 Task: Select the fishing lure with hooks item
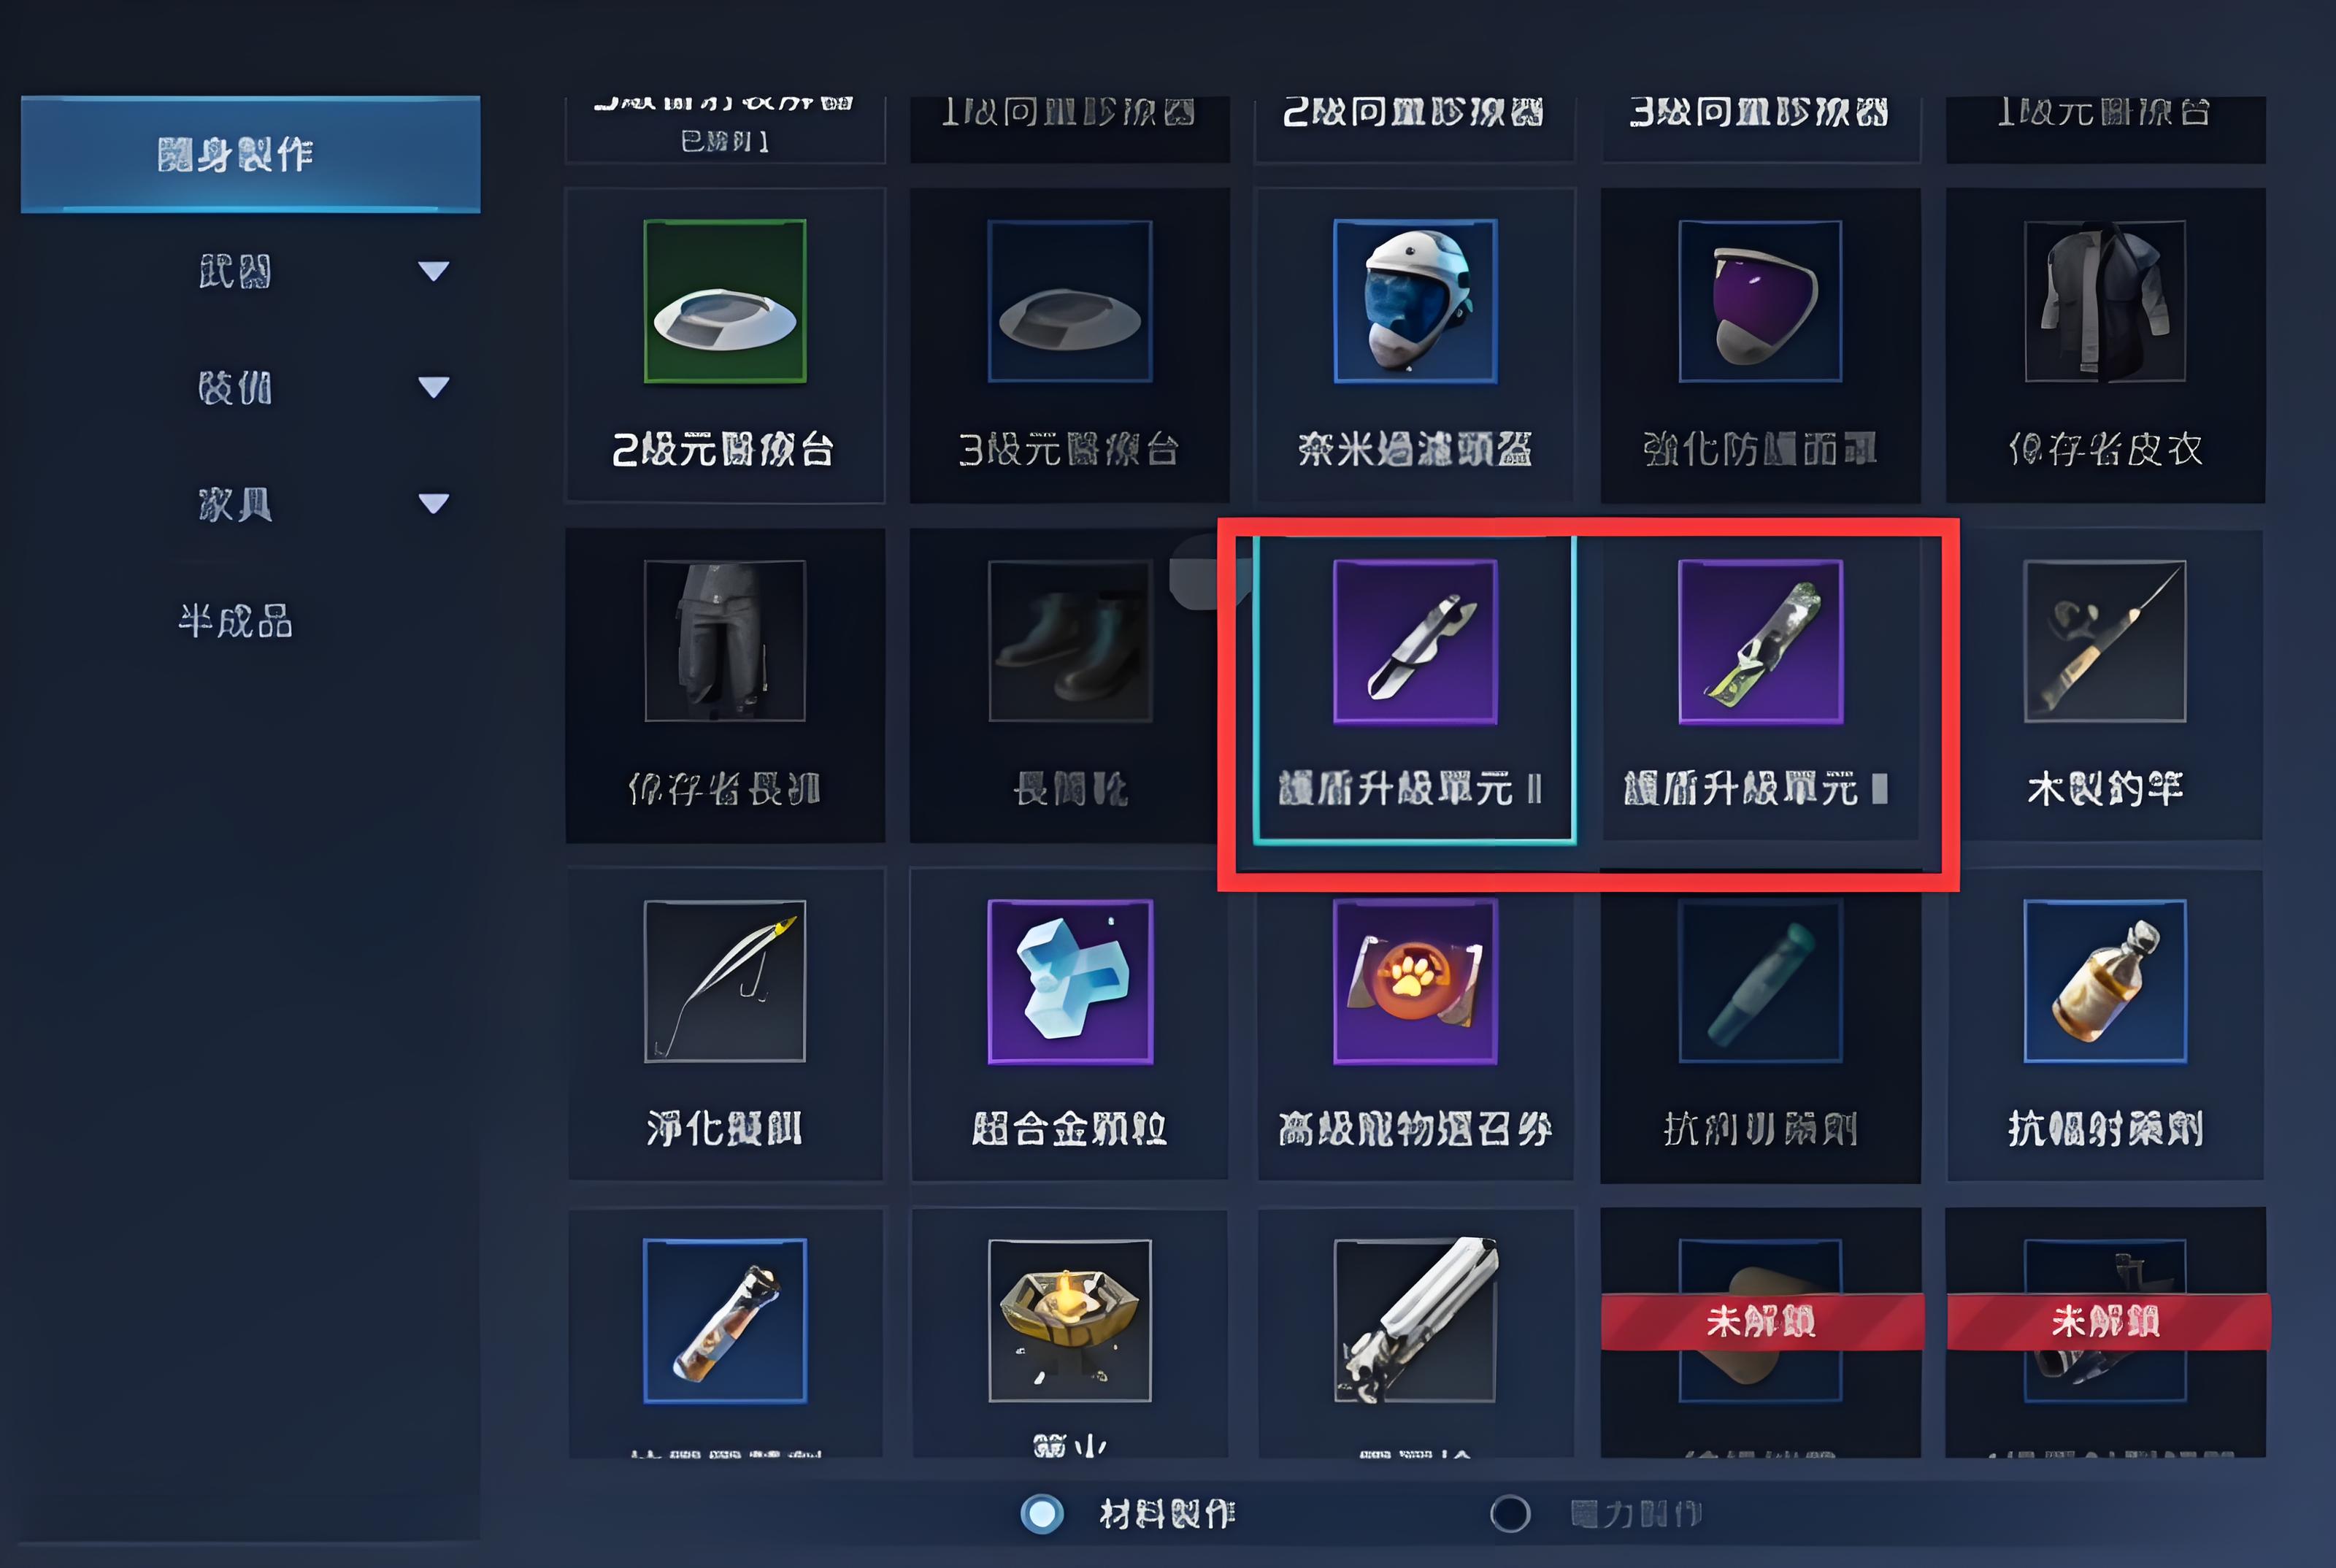pos(725,1025)
